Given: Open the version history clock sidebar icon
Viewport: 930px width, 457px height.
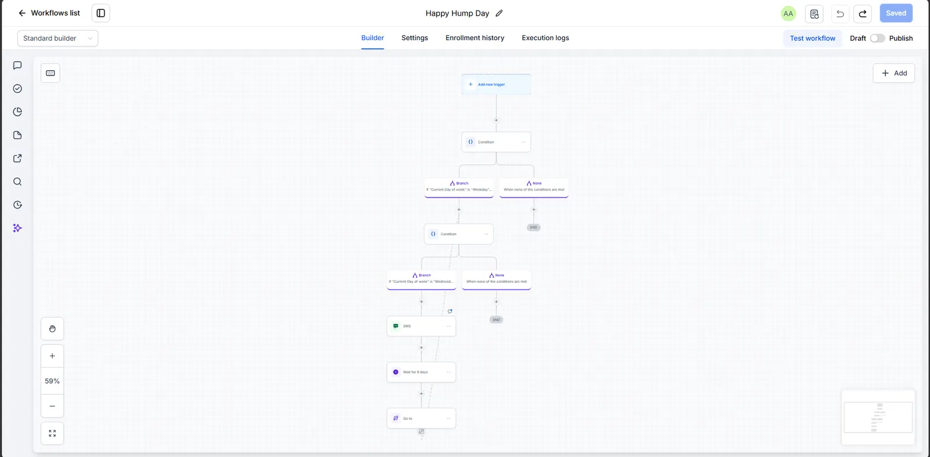Looking at the screenshot, I should click(x=17, y=205).
